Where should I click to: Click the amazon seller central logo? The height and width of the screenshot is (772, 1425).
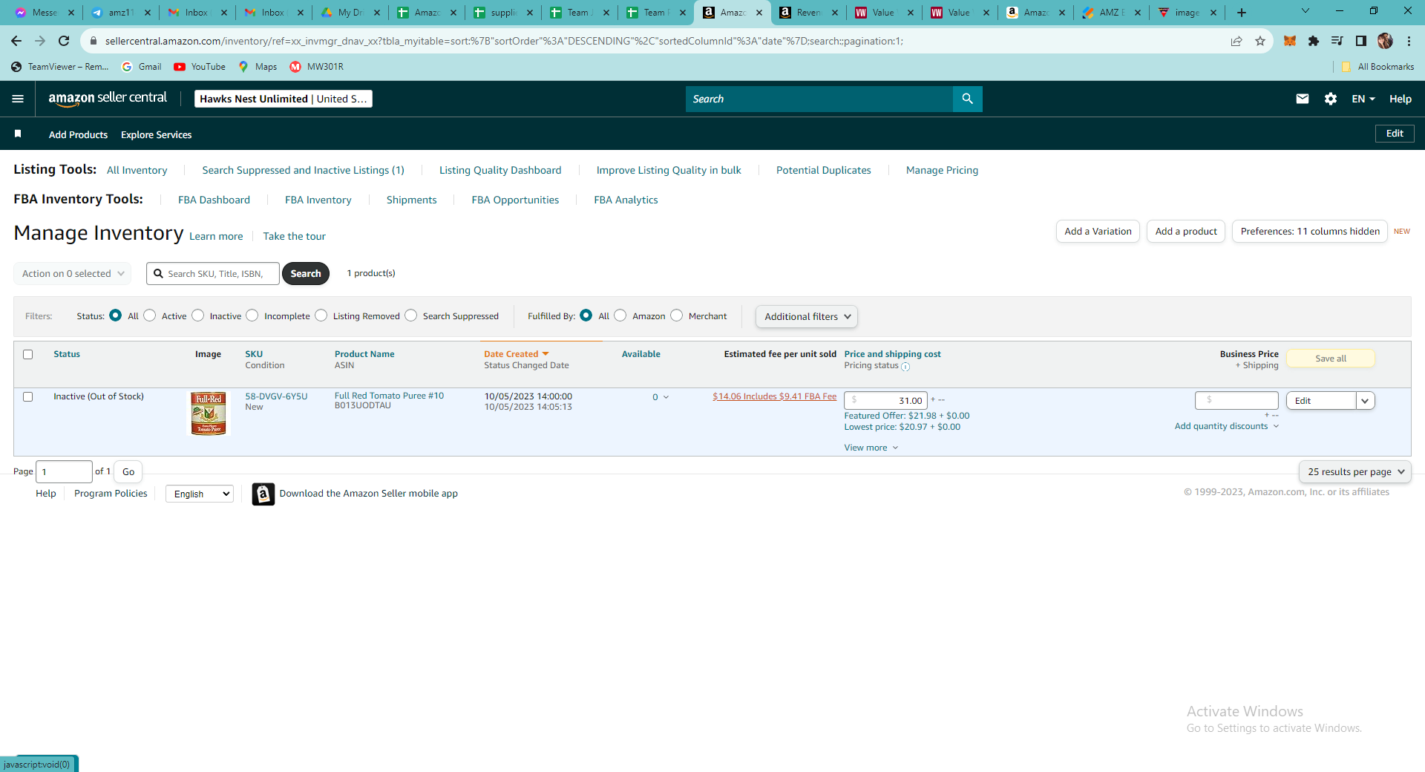[108, 98]
